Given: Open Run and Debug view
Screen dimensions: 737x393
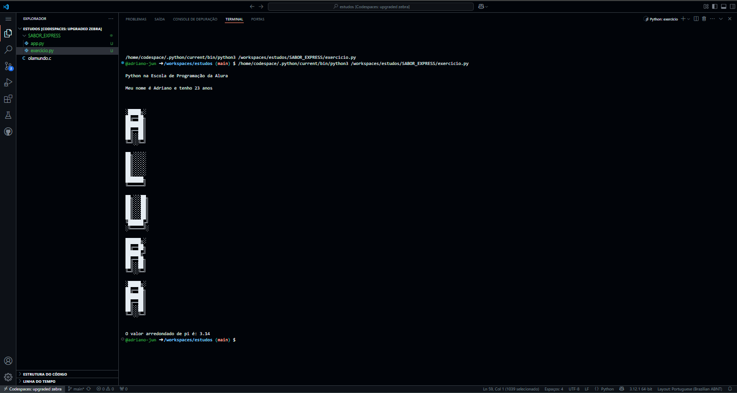Looking at the screenshot, I should tap(8, 82).
